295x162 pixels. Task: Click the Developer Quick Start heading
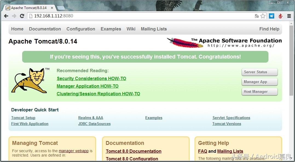[x=35, y=110]
